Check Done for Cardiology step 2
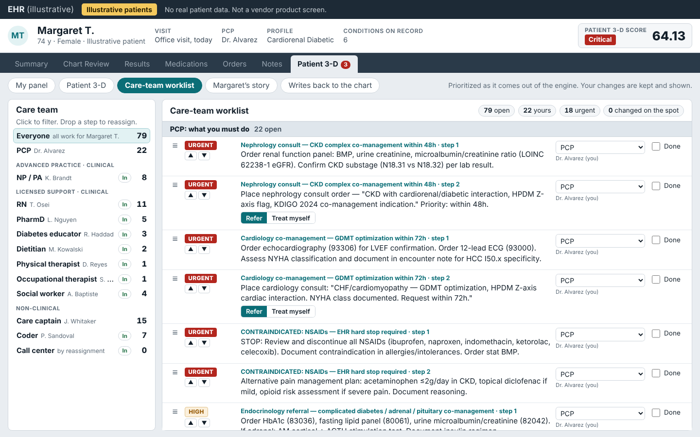This screenshot has height=437, width=700. coord(656,279)
